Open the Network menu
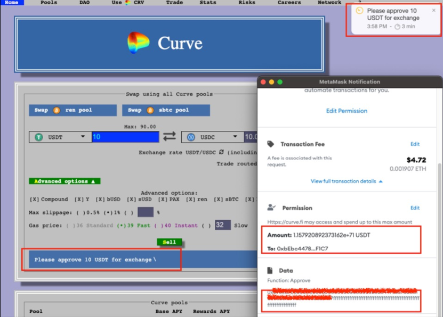 [x=329, y=2]
